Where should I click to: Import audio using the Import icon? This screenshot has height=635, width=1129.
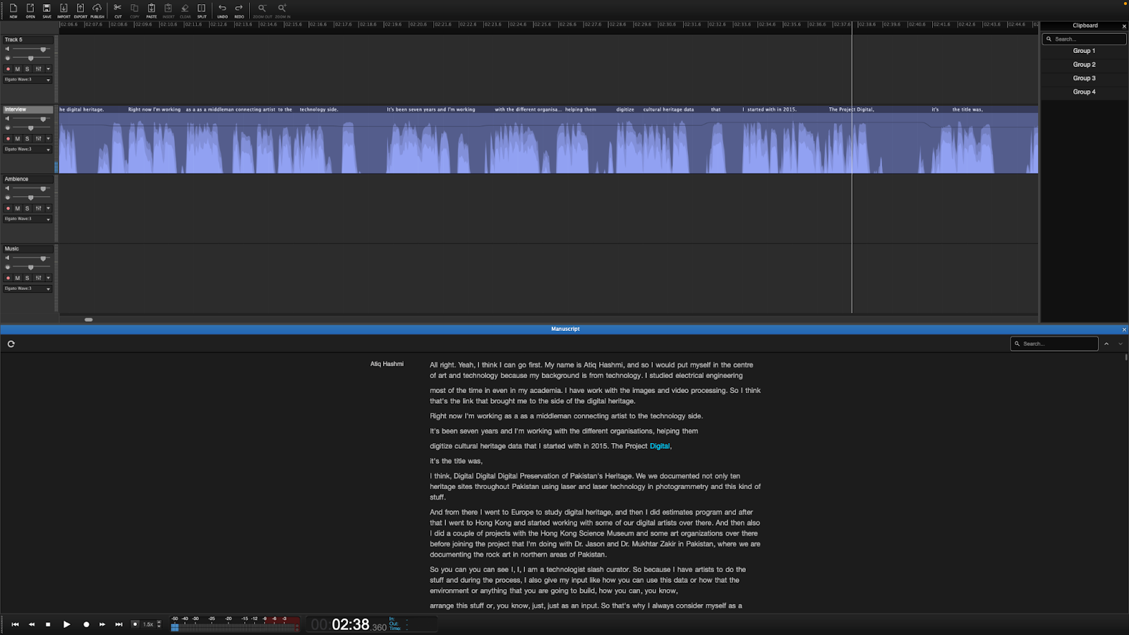(x=64, y=11)
